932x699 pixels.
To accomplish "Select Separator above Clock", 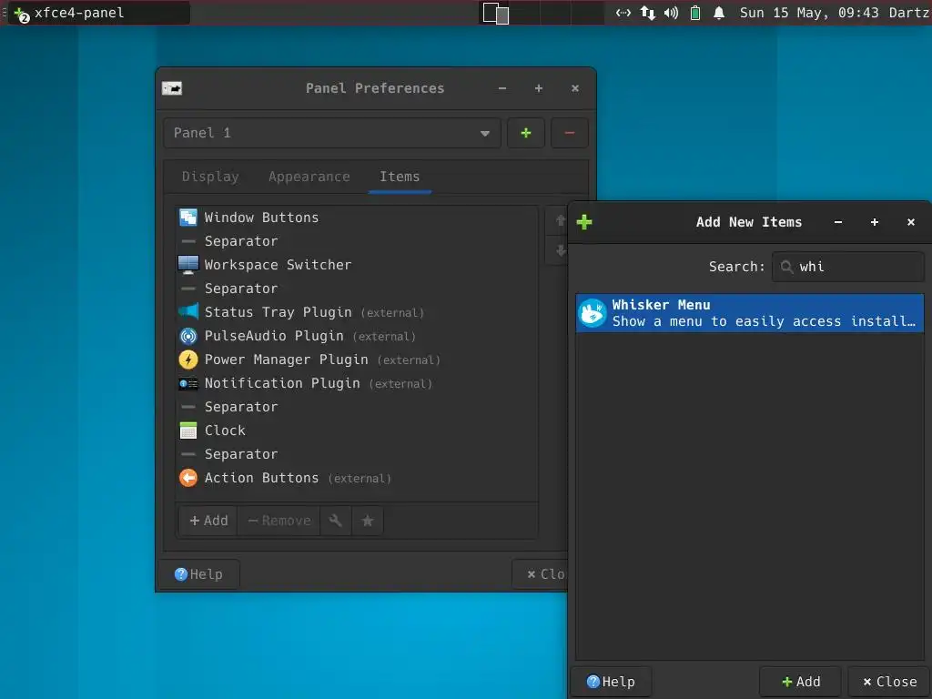I will [357, 407].
